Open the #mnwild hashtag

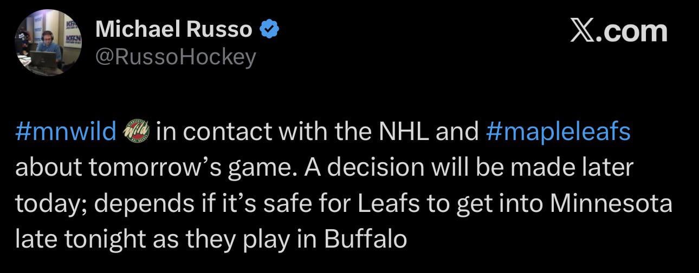[x=66, y=131]
